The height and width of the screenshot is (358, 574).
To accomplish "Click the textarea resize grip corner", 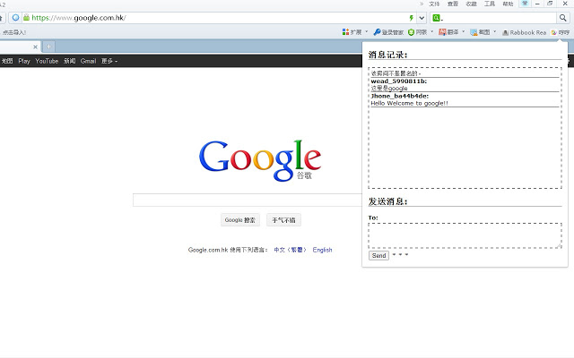I will click(560, 246).
